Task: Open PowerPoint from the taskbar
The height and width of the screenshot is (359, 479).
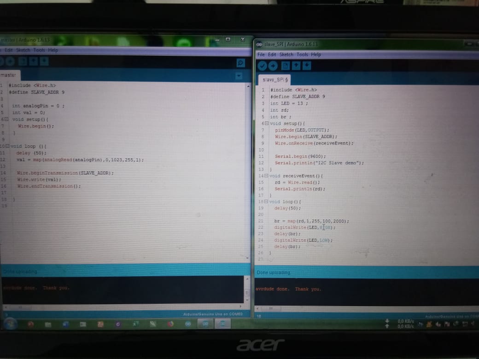Action: coord(100,324)
